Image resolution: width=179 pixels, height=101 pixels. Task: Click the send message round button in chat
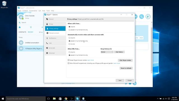(135, 84)
